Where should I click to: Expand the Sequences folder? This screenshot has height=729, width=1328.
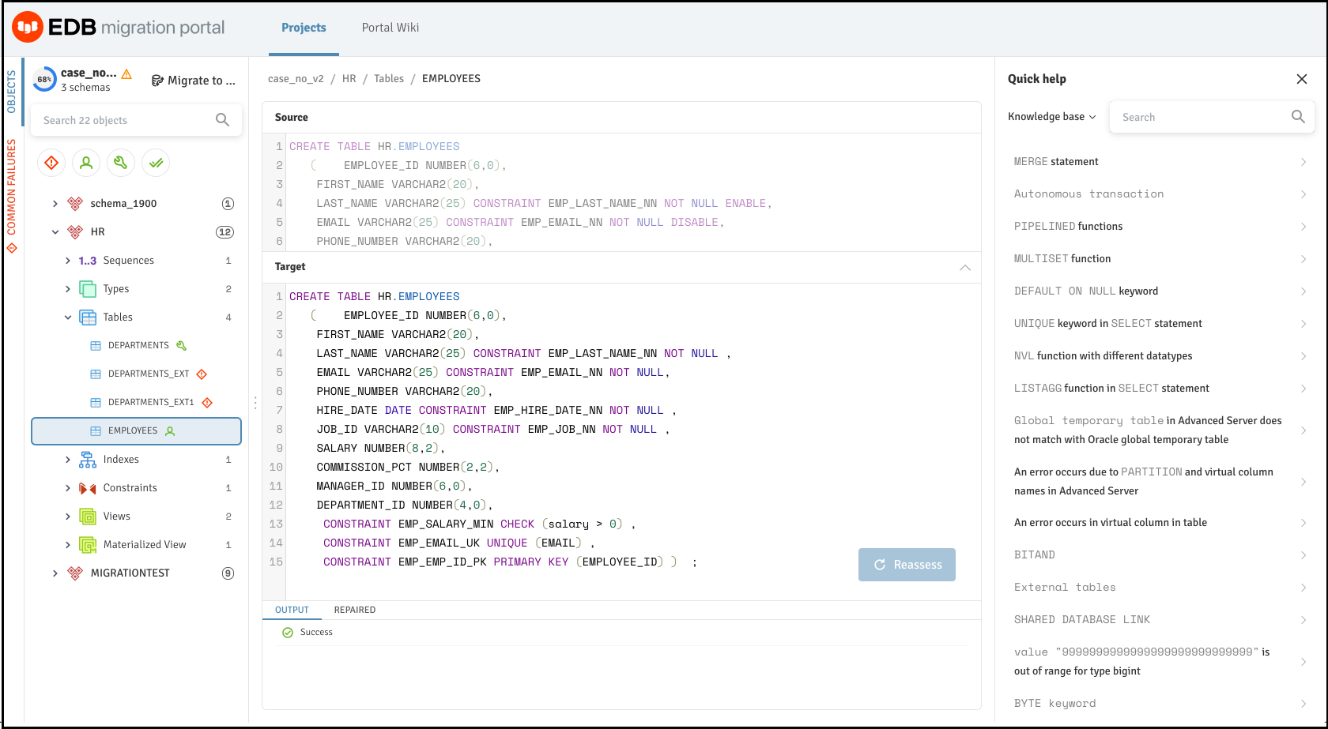[x=68, y=261]
